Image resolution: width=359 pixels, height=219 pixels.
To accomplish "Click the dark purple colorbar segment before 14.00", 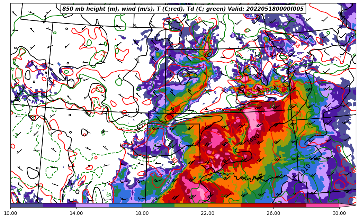I will click(60, 205).
